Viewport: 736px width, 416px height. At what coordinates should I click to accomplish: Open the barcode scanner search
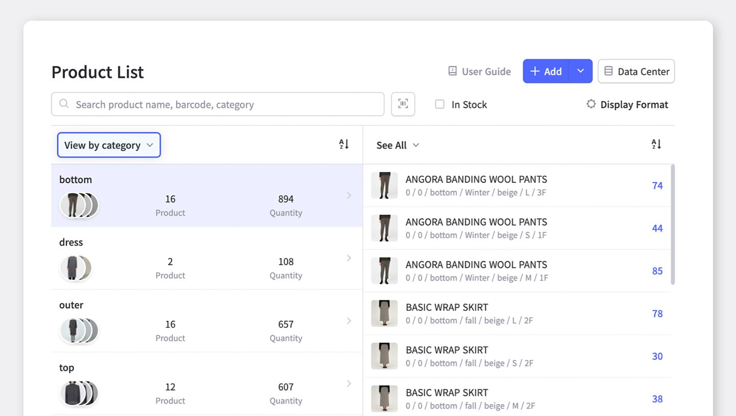[403, 104]
